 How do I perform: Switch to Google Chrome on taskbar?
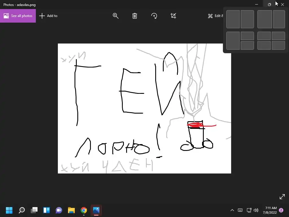tap(84, 210)
